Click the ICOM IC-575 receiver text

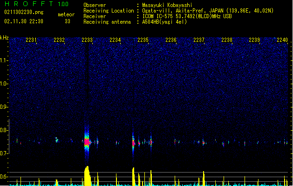tap(187, 16)
